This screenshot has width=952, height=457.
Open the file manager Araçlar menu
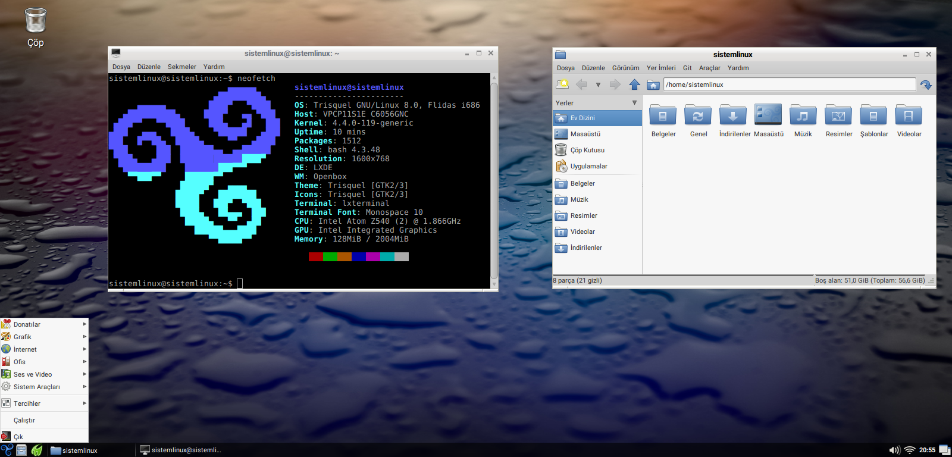coord(710,68)
